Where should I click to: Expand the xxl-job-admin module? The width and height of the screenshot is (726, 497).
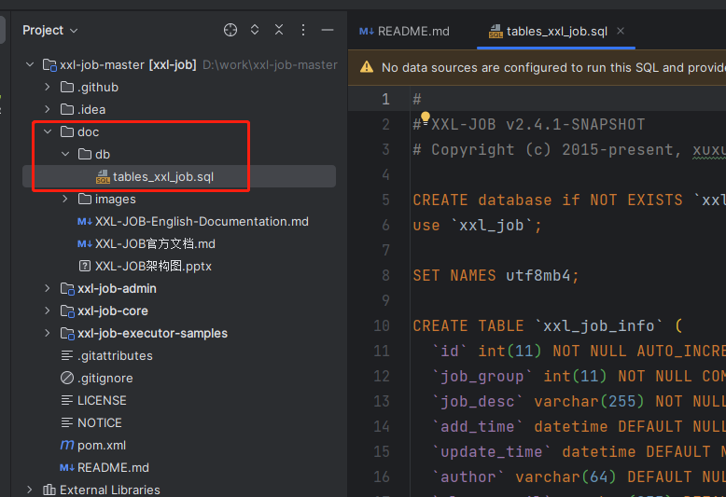coord(48,288)
